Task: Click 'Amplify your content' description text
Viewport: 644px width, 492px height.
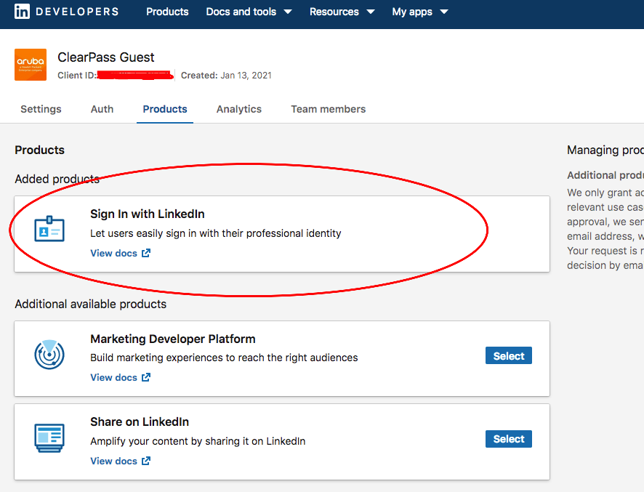Action: pyautogui.click(x=198, y=441)
